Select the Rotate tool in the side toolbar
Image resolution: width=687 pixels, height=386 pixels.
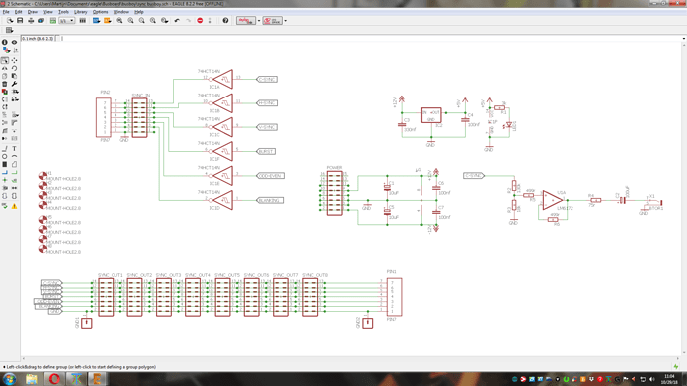[x=15, y=68]
